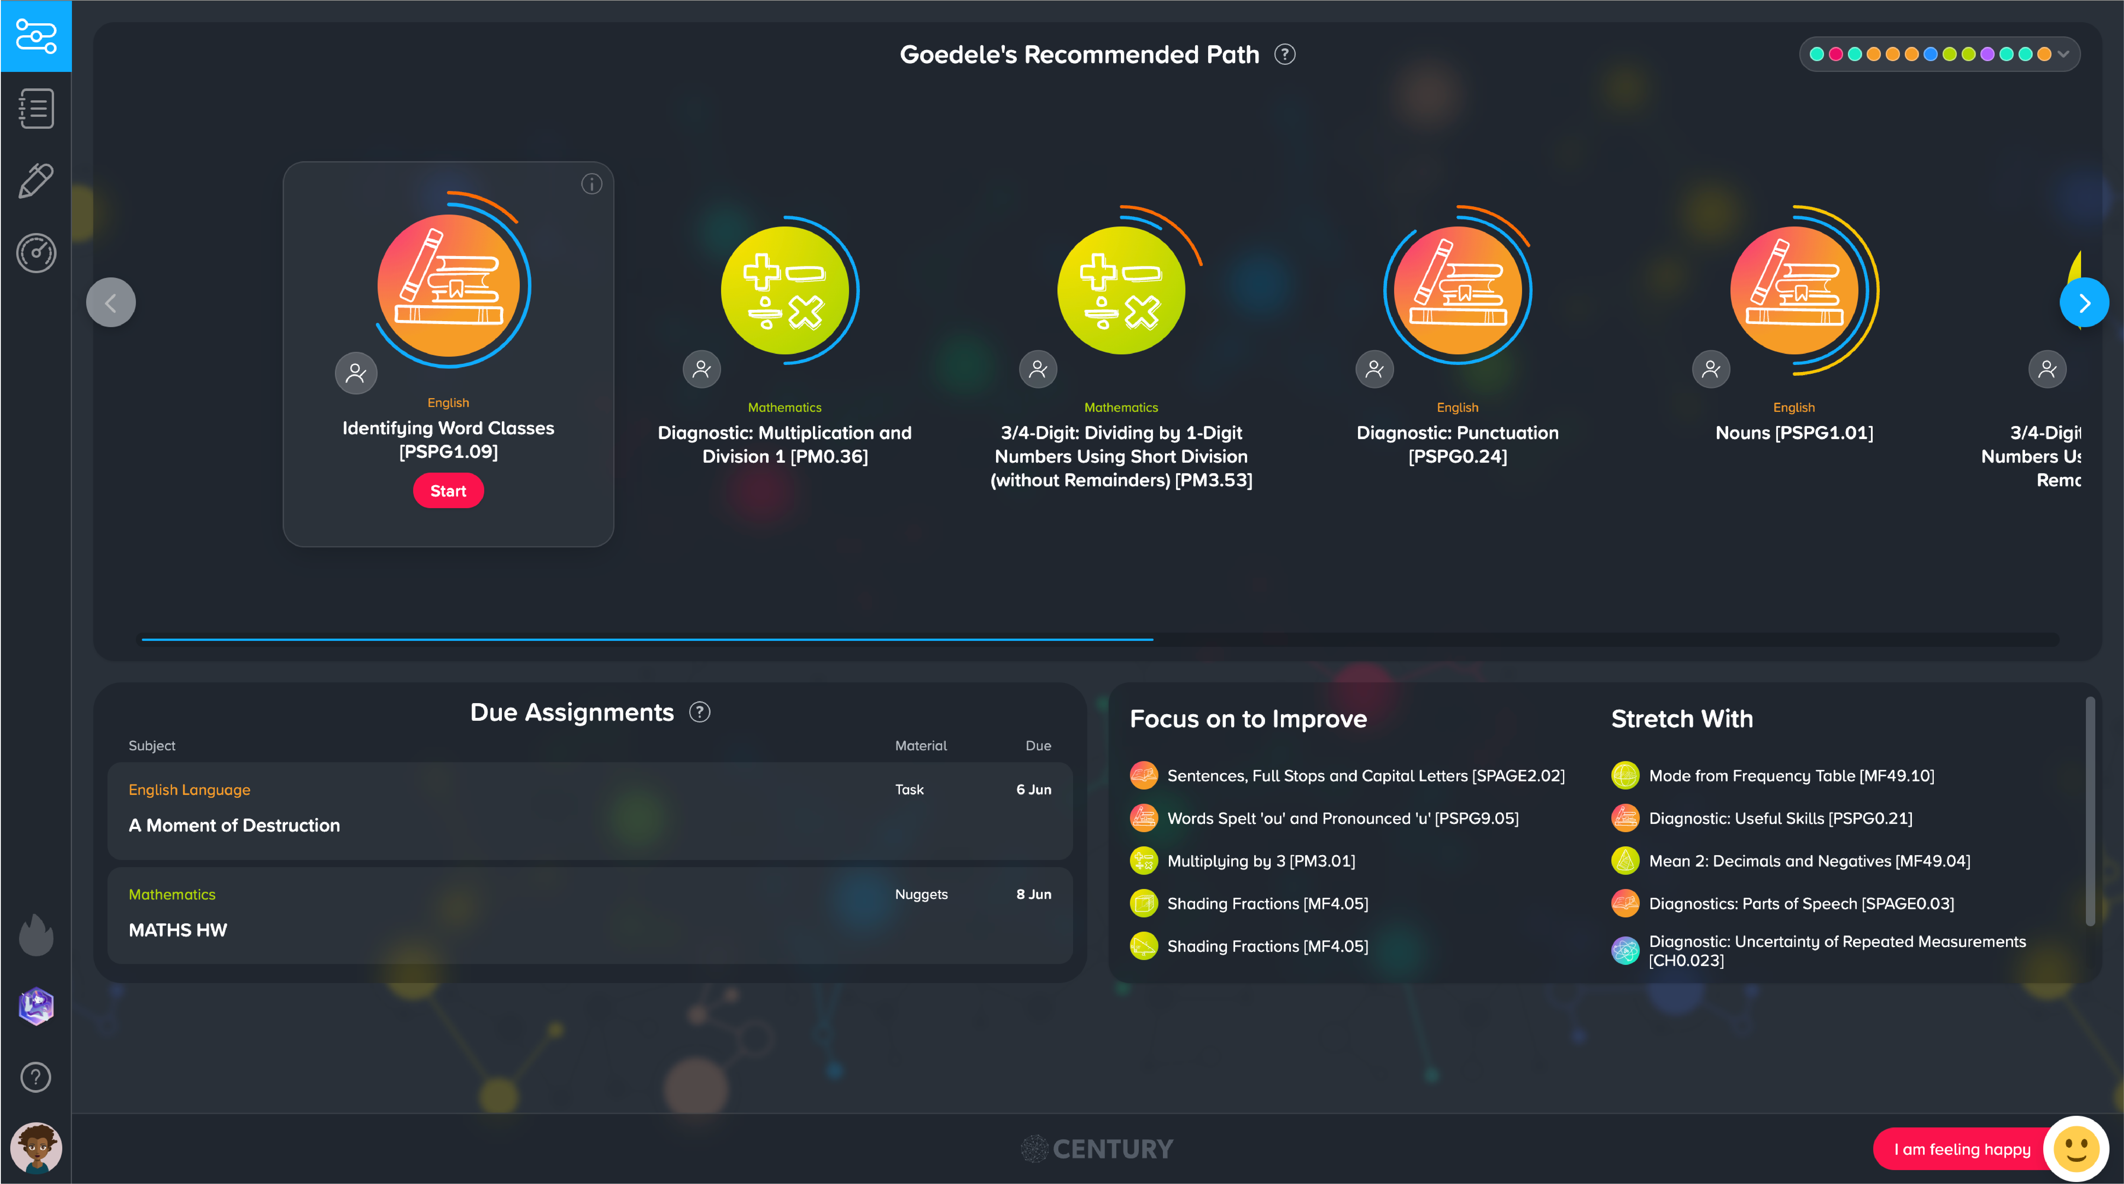2124x1184 pixels.
Task: Open Diagnostic: Uncertainty of Repeated Measurements
Action: (1819, 951)
